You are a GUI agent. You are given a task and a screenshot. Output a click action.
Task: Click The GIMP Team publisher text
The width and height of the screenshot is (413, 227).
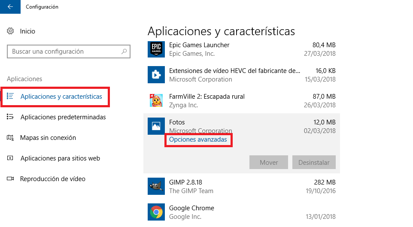click(x=191, y=191)
